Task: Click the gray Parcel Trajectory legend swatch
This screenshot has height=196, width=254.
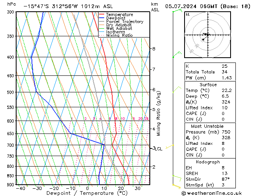Action: [102, 21]
